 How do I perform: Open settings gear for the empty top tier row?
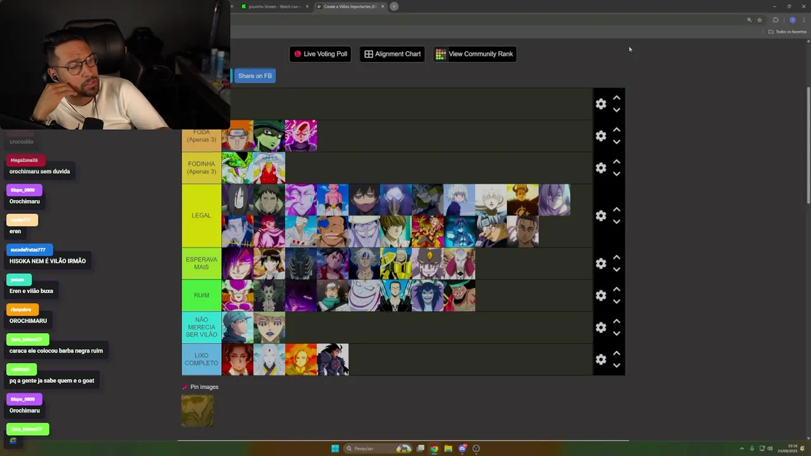tap(601, 104)
